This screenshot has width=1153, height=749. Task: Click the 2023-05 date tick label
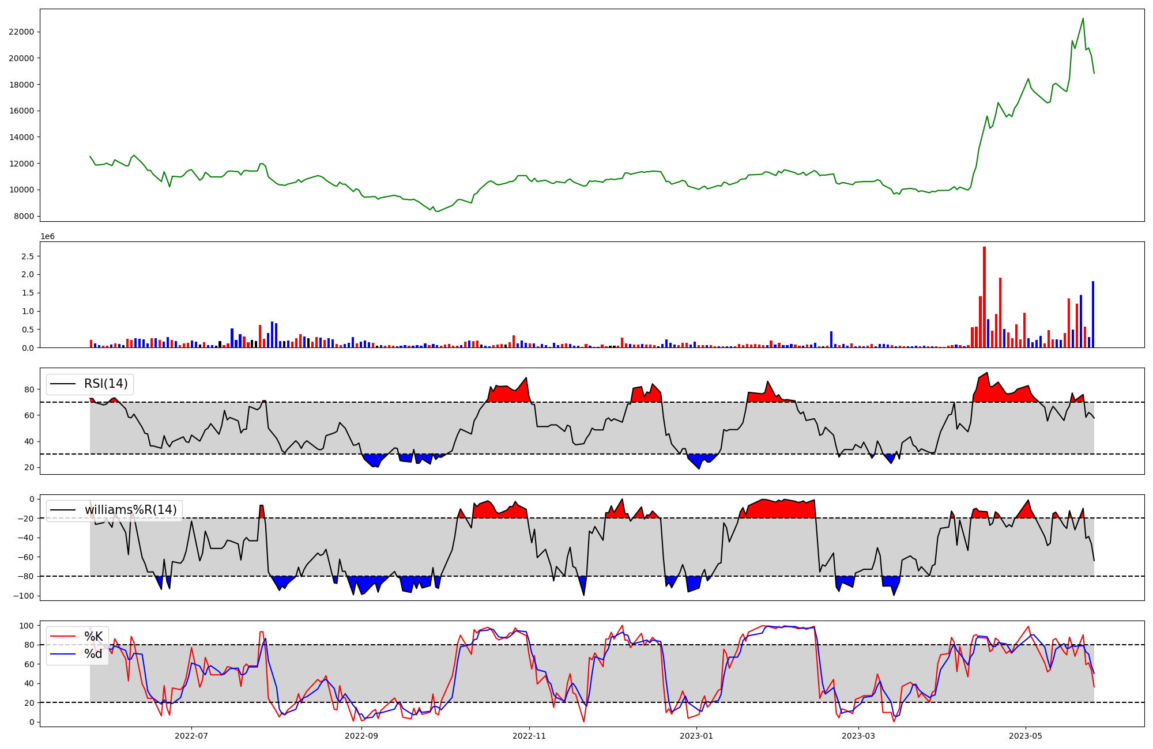pos(1026,736)
